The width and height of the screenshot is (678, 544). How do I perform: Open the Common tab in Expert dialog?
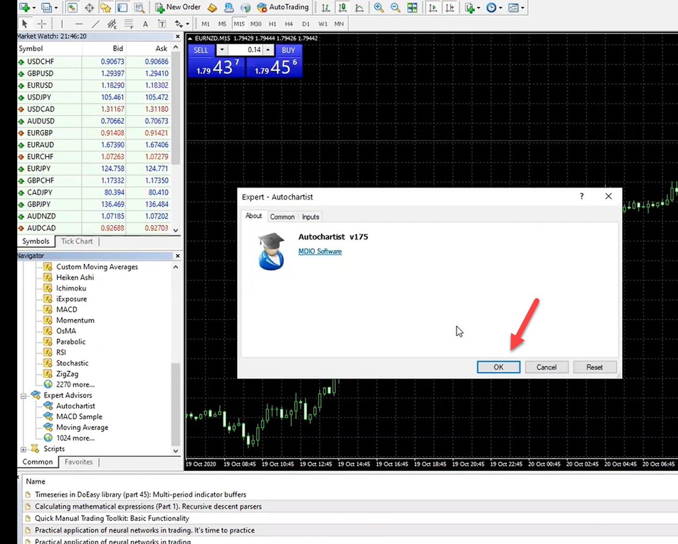point(282,217)
